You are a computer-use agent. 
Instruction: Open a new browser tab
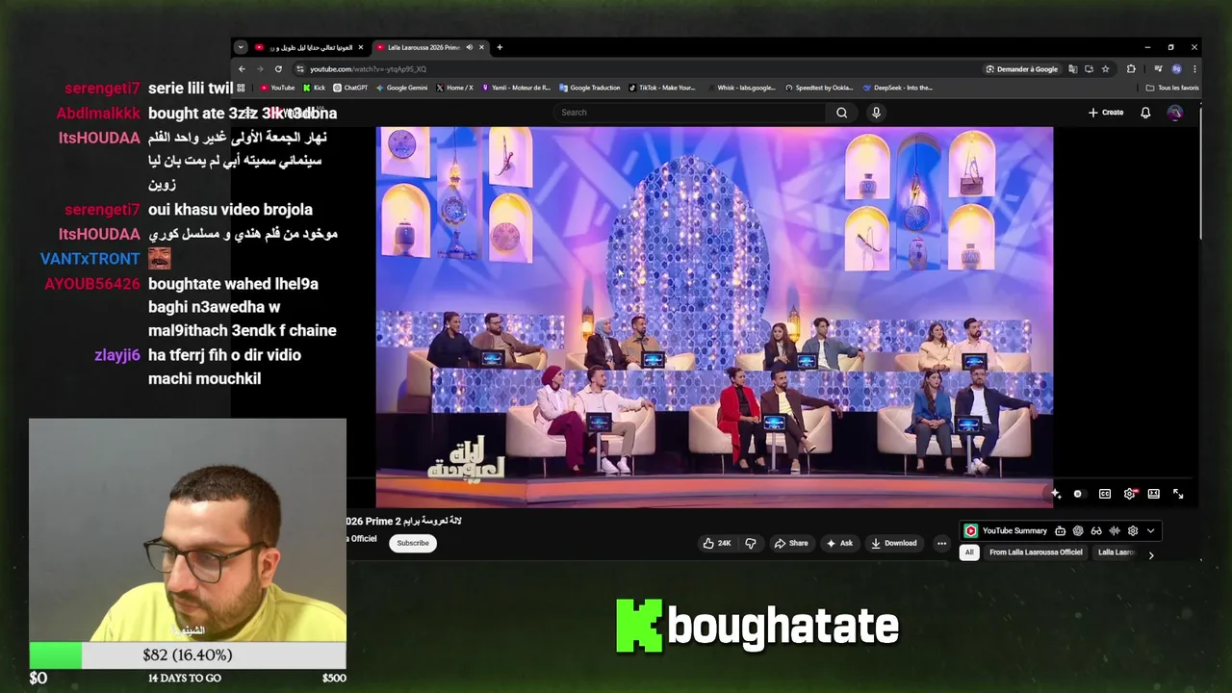[499, 47]
